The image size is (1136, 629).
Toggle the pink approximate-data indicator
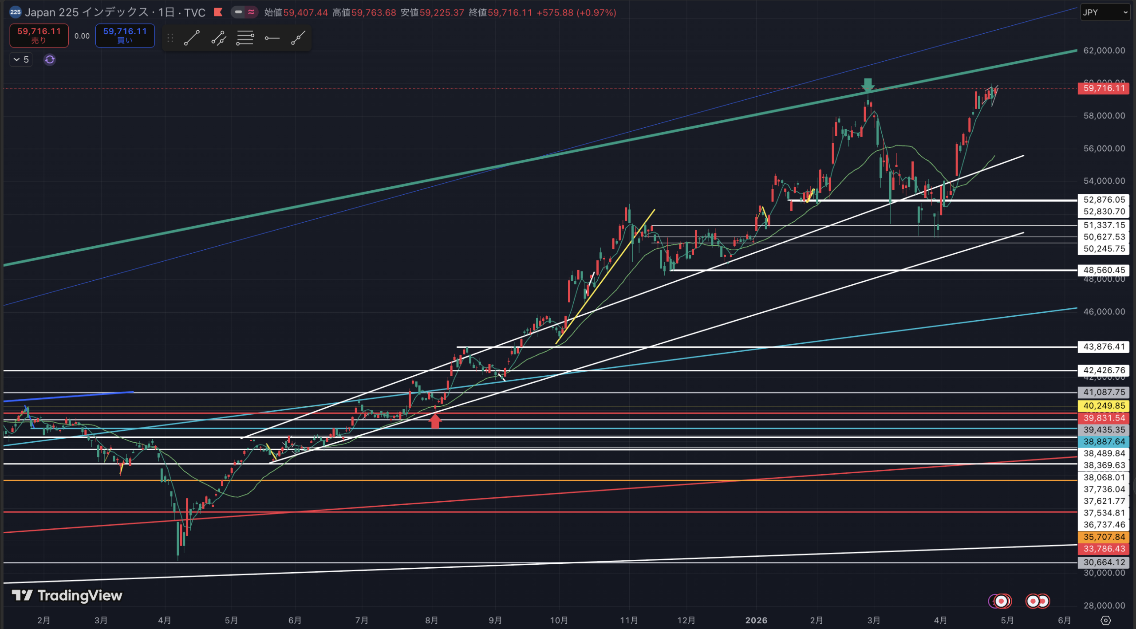point(251,12)
